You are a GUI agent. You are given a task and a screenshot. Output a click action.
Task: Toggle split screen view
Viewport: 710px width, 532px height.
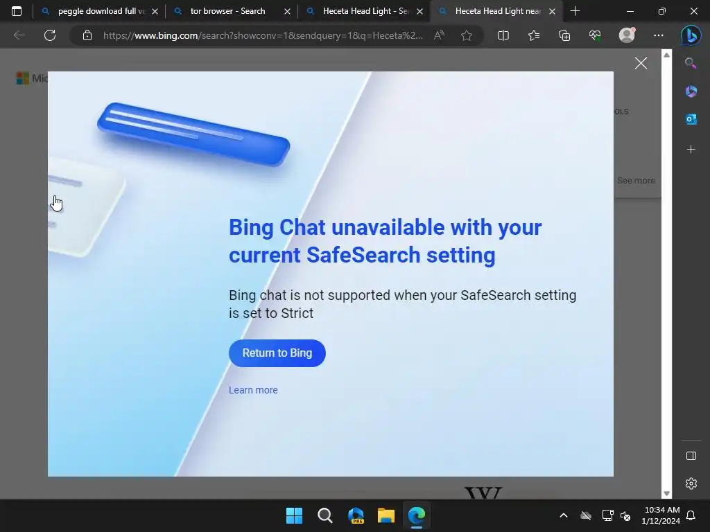(503, 35)
